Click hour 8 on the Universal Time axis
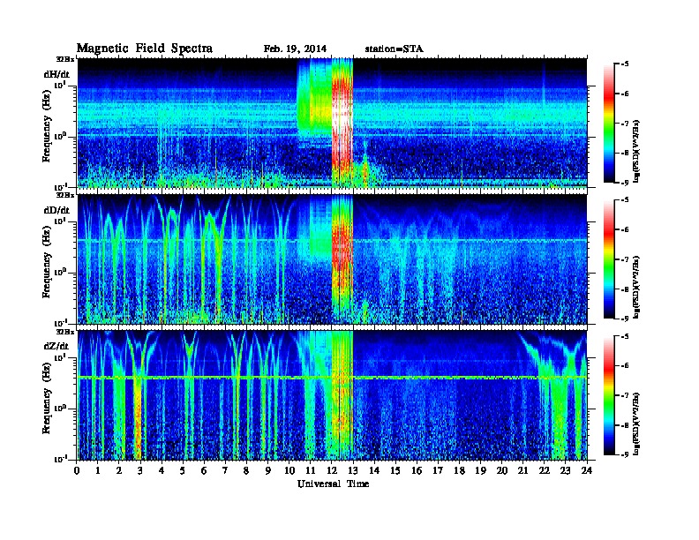This screenshot has width=699, height=540. tap(246, 471)
